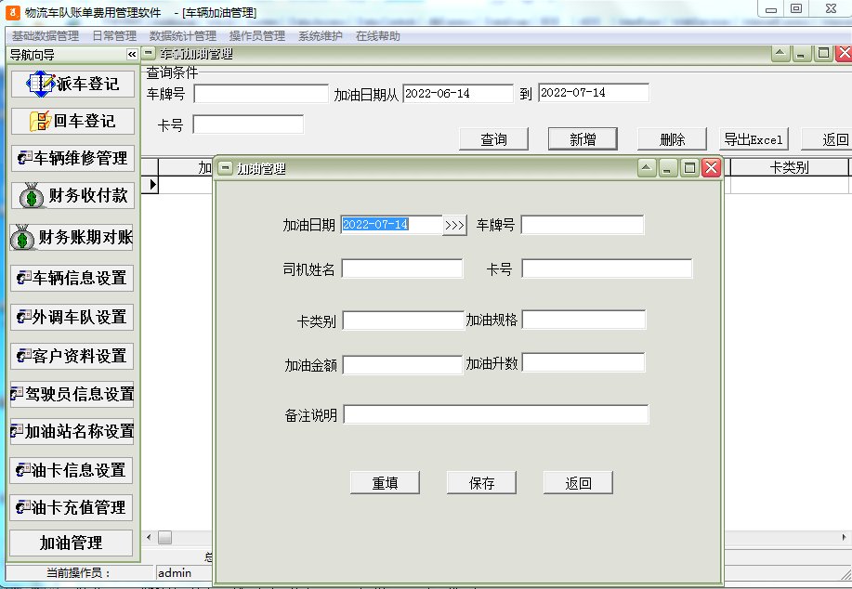Open 驾驶员信息设置 sidebar item
Viewport: 852px width, 589px height.
point(72,395)
